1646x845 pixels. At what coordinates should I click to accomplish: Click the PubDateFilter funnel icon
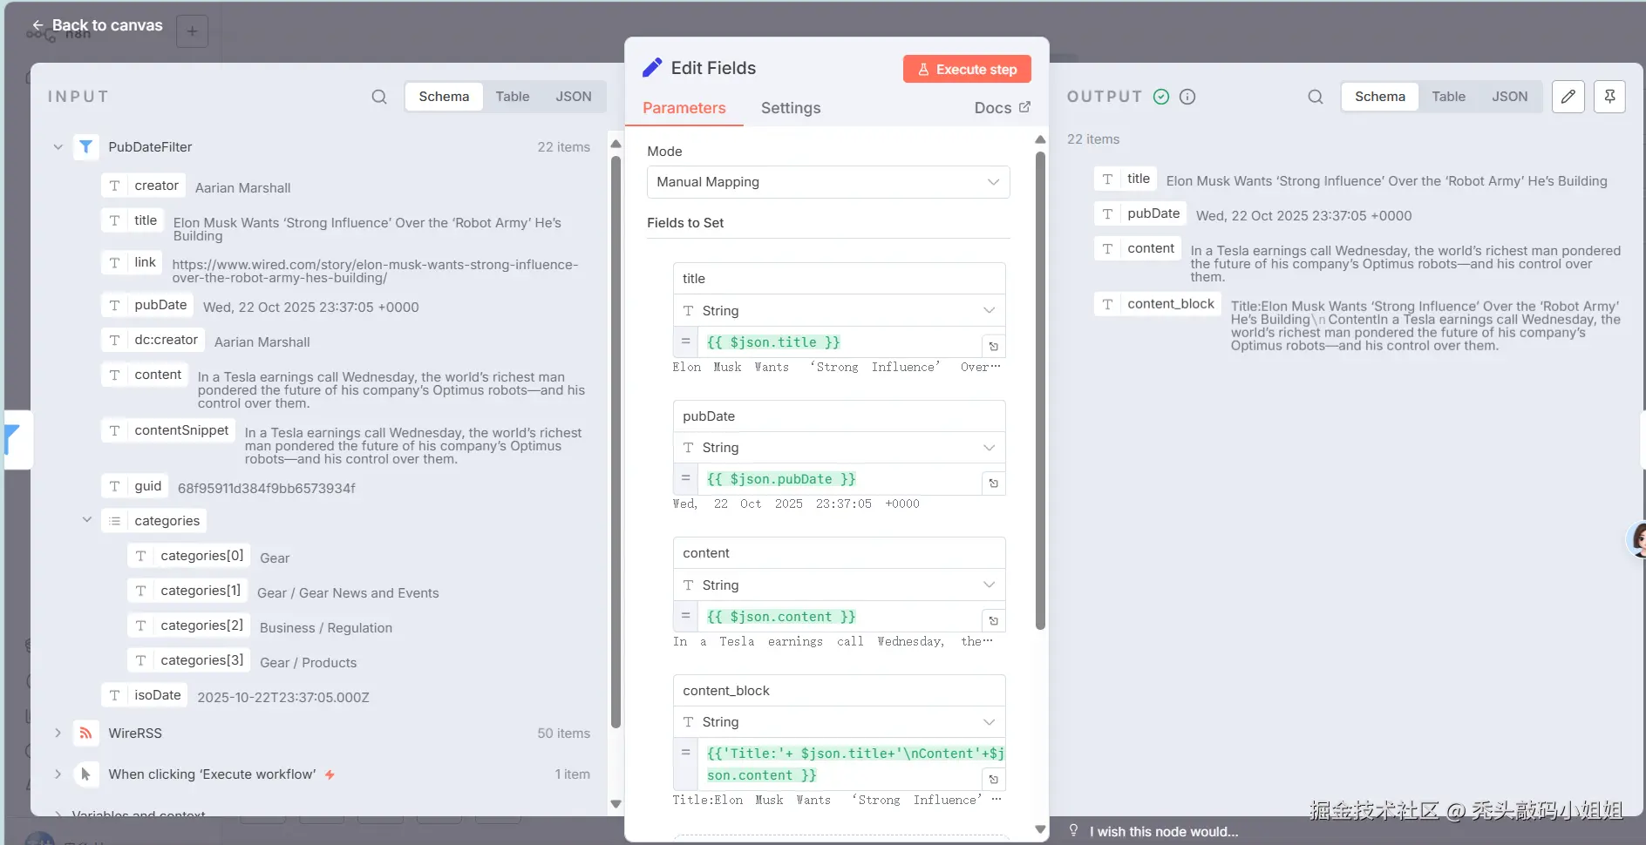tap(85, 147)
